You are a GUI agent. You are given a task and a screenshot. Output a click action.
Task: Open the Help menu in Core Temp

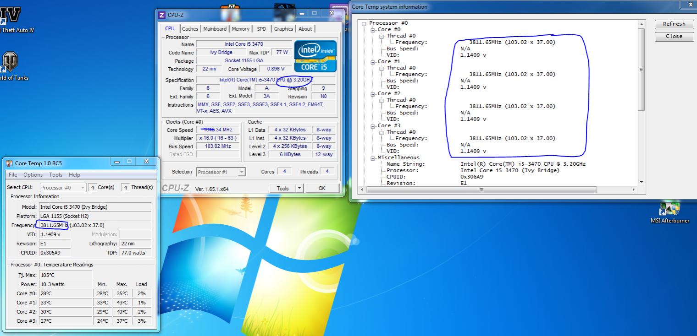[74, 175]
